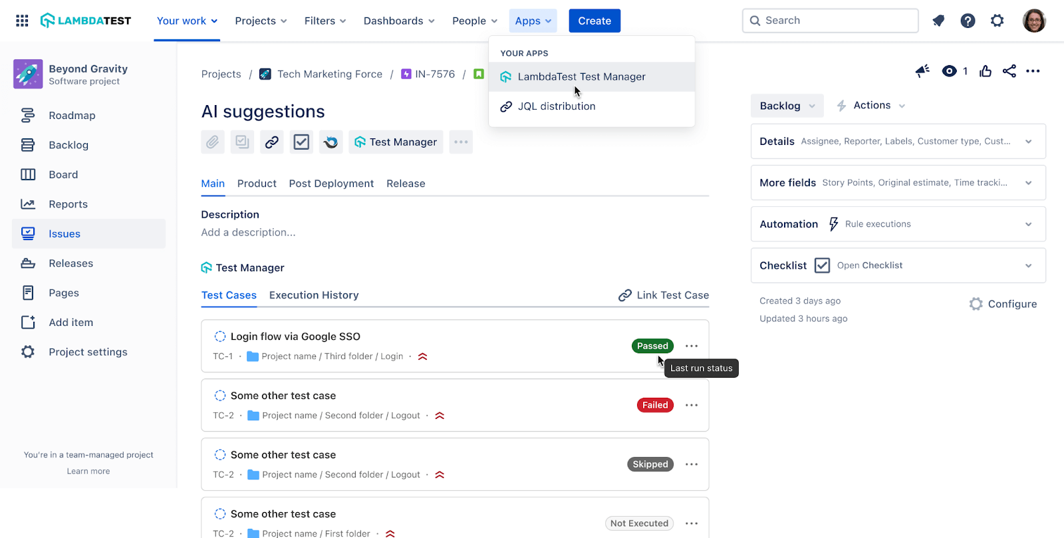Expand the Checklist panel chevron
This screenshot has width=1064, height=538.
click(x=1029, y=265)
